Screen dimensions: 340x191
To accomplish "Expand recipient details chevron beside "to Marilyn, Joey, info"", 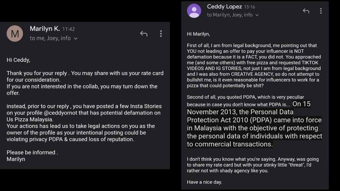I will 257,15.
